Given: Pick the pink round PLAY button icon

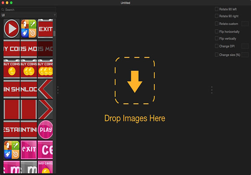Looking at the screenshot, I should [45, 129].
